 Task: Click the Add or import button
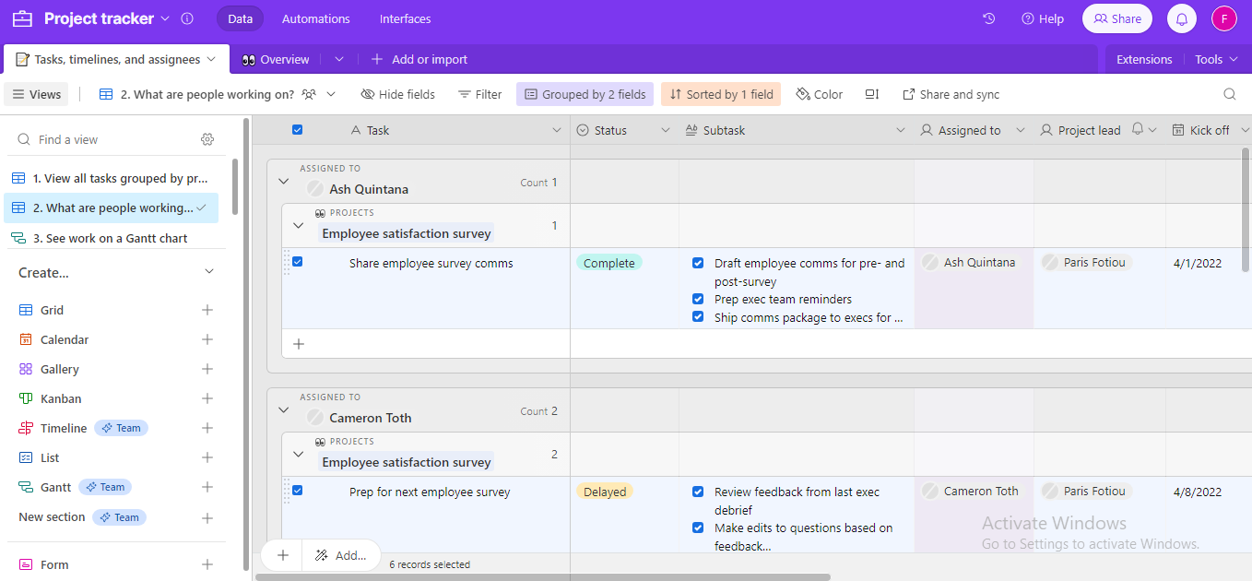[419, 58]
